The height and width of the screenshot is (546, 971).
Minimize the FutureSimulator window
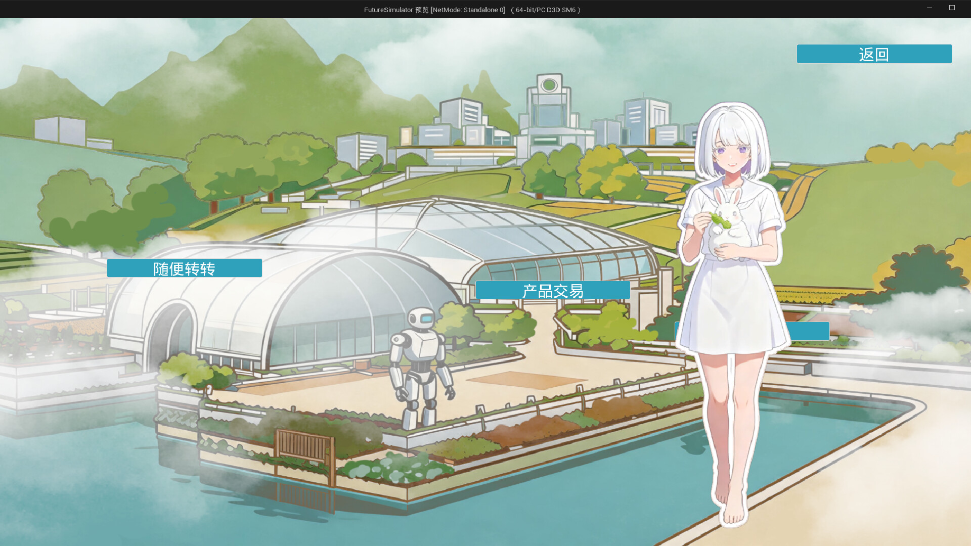pyautogui.click(x=929, y=8)
